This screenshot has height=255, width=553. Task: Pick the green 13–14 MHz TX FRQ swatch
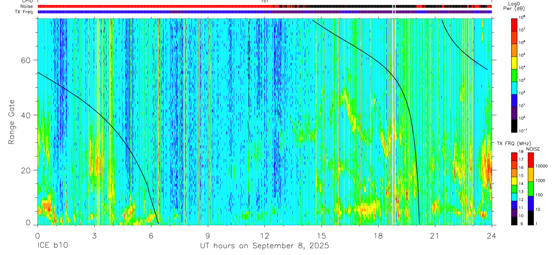514,189
